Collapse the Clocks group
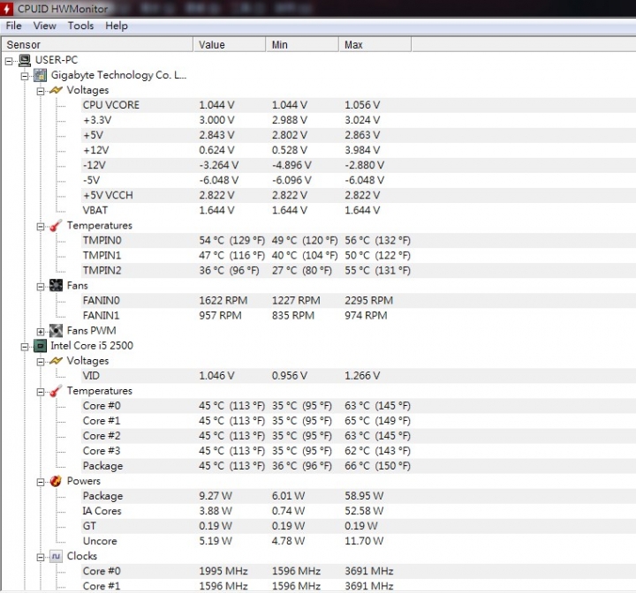Viewport: 636px width, 593px height. coord(41,558)
